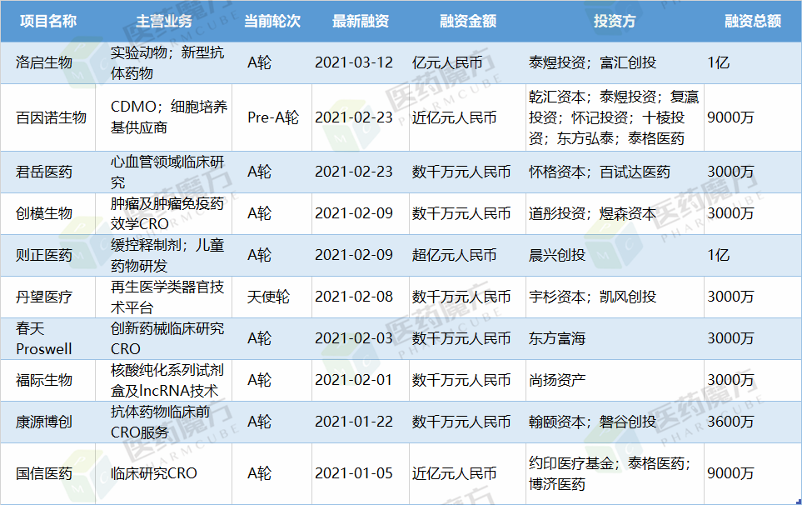Select the 春天 Proswell project name cell
Viewport: 802px width, 505px height.
(x=48, y=338)
